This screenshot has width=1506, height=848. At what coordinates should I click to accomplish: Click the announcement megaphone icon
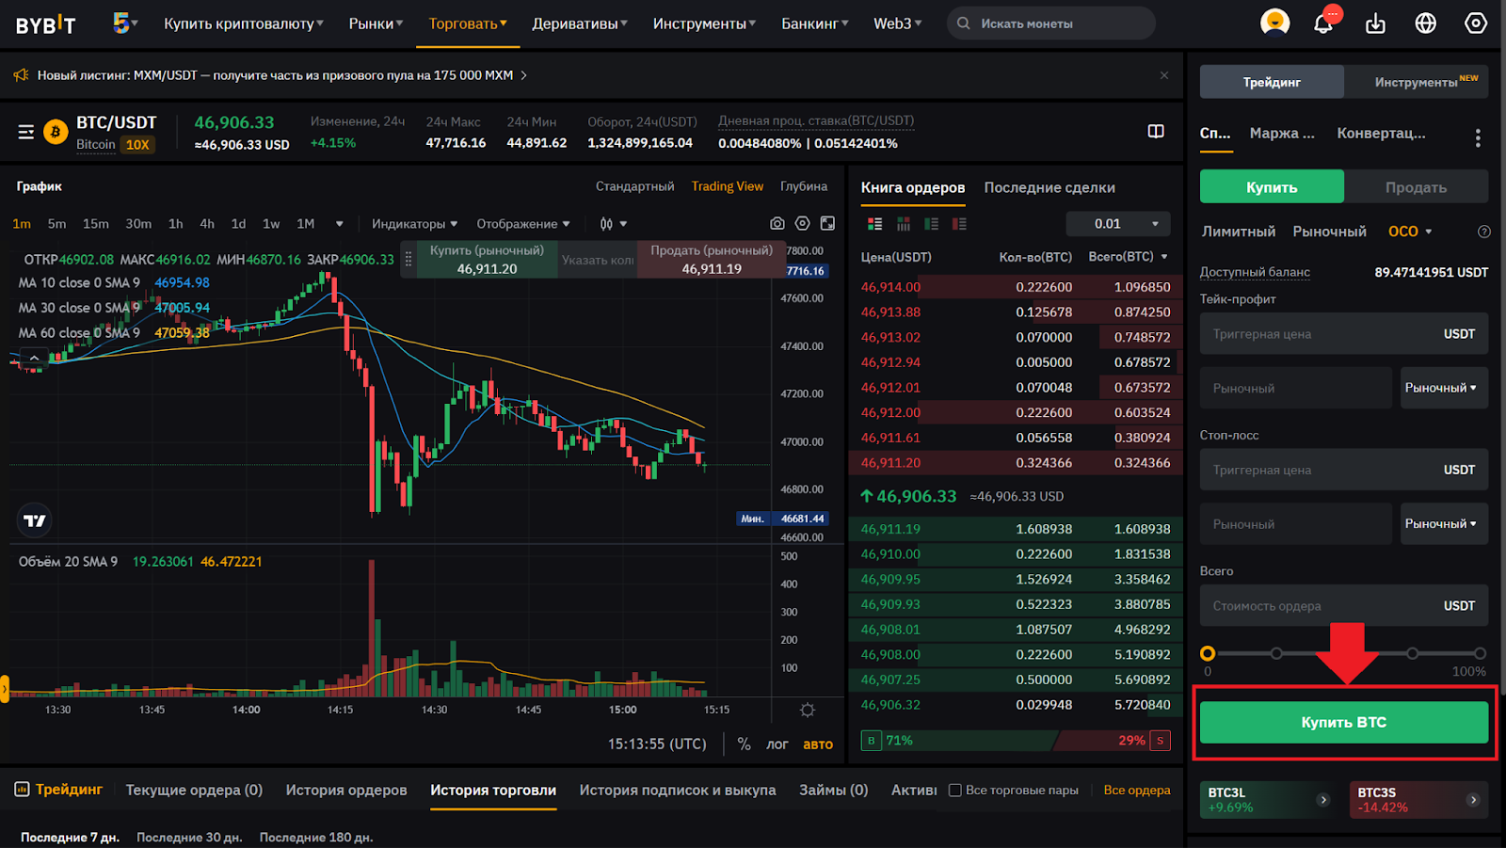coord(22,75)
